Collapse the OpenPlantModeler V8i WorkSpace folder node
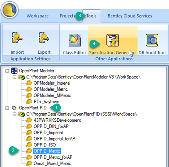The height and width of the screenshot is (167, 169). coord(14,77)
